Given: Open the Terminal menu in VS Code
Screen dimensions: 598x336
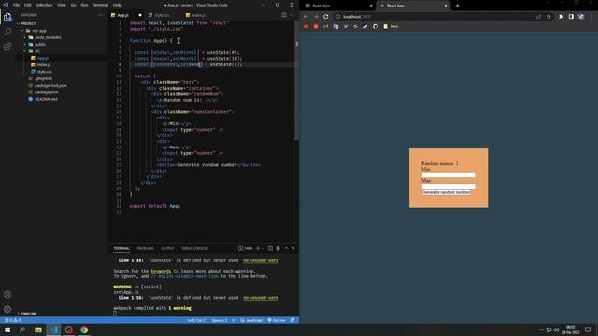Looking at the screenshot, I should [x=100, y=5].
